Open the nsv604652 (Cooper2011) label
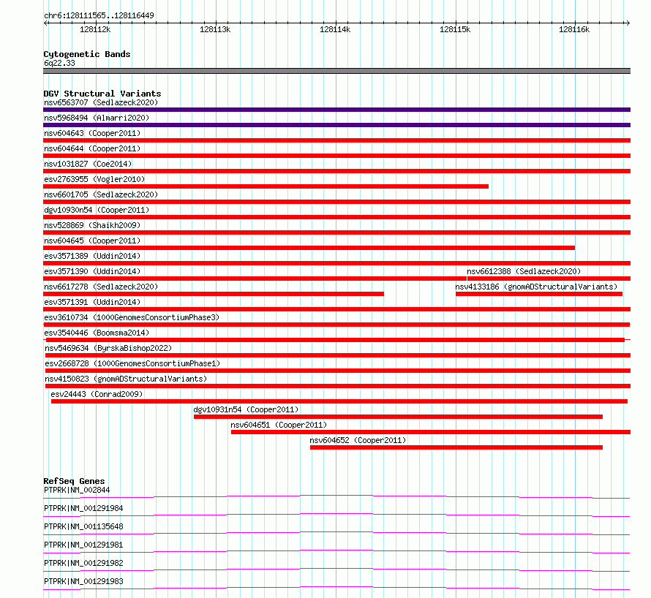The image size is (651, 598). click(x=358, y=440)
